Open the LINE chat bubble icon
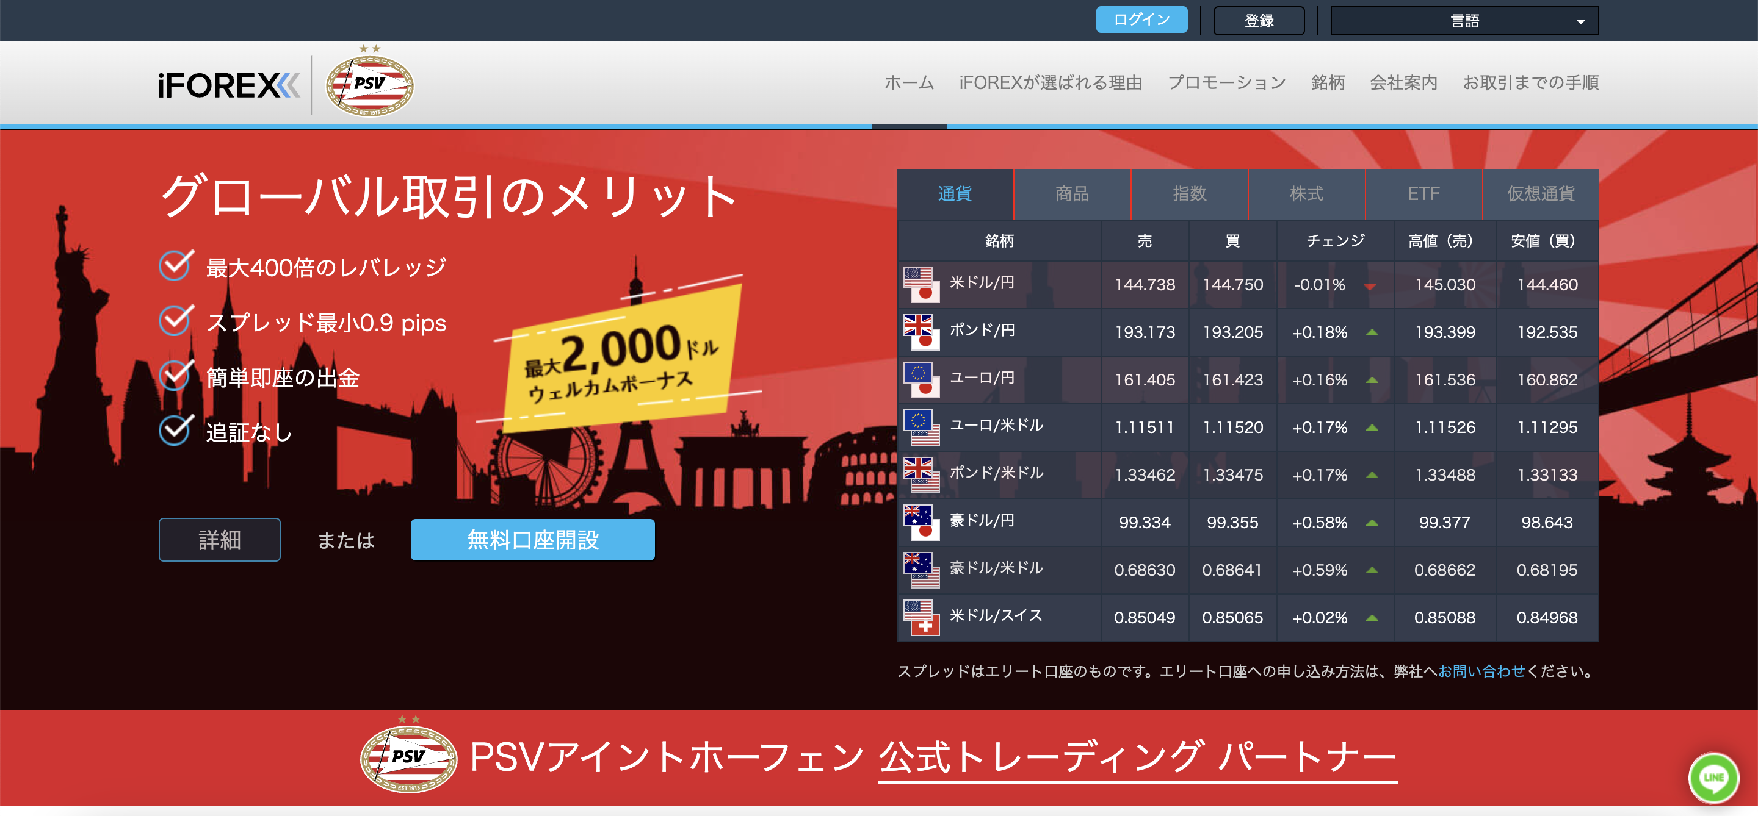The height and width of the screenshot is (816, 1758). pyautogui.click(x=1713, y=778)
